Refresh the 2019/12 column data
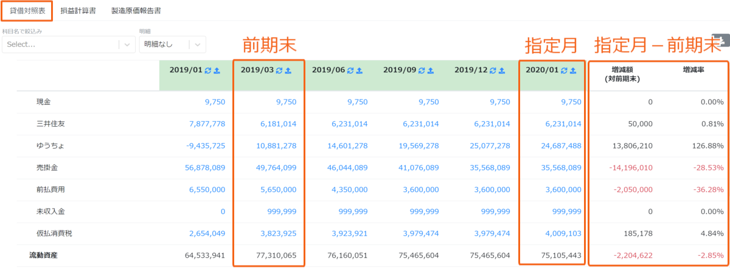The width and height of the screenshot is (730, 268). [493, 70]
